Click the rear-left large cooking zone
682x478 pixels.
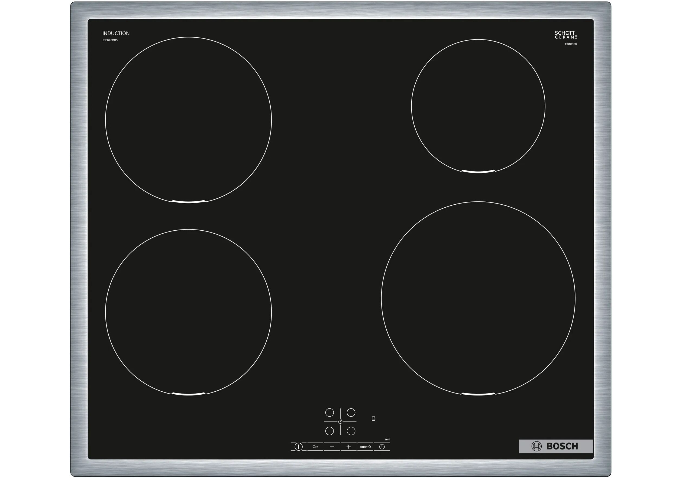point(188,120)
